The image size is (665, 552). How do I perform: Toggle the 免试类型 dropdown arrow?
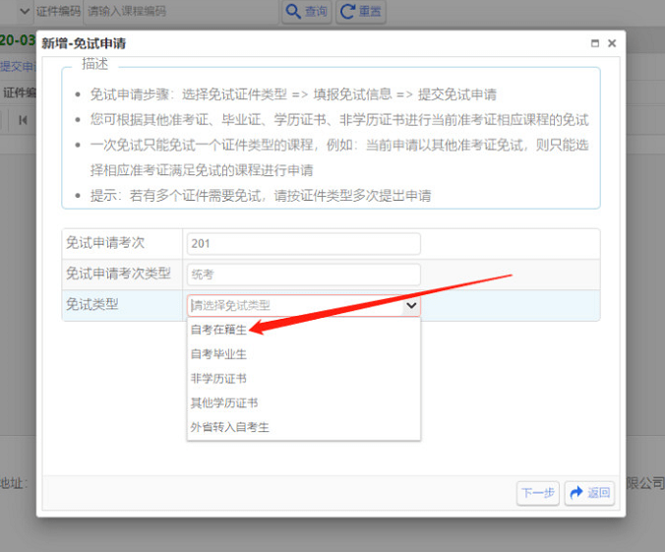411,305
